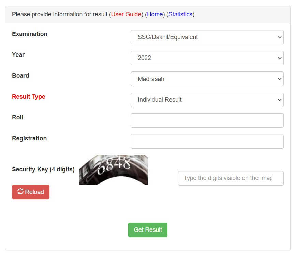Open the Year dropdown showing 2022
The image size is (295, 255).
point(207,58)
